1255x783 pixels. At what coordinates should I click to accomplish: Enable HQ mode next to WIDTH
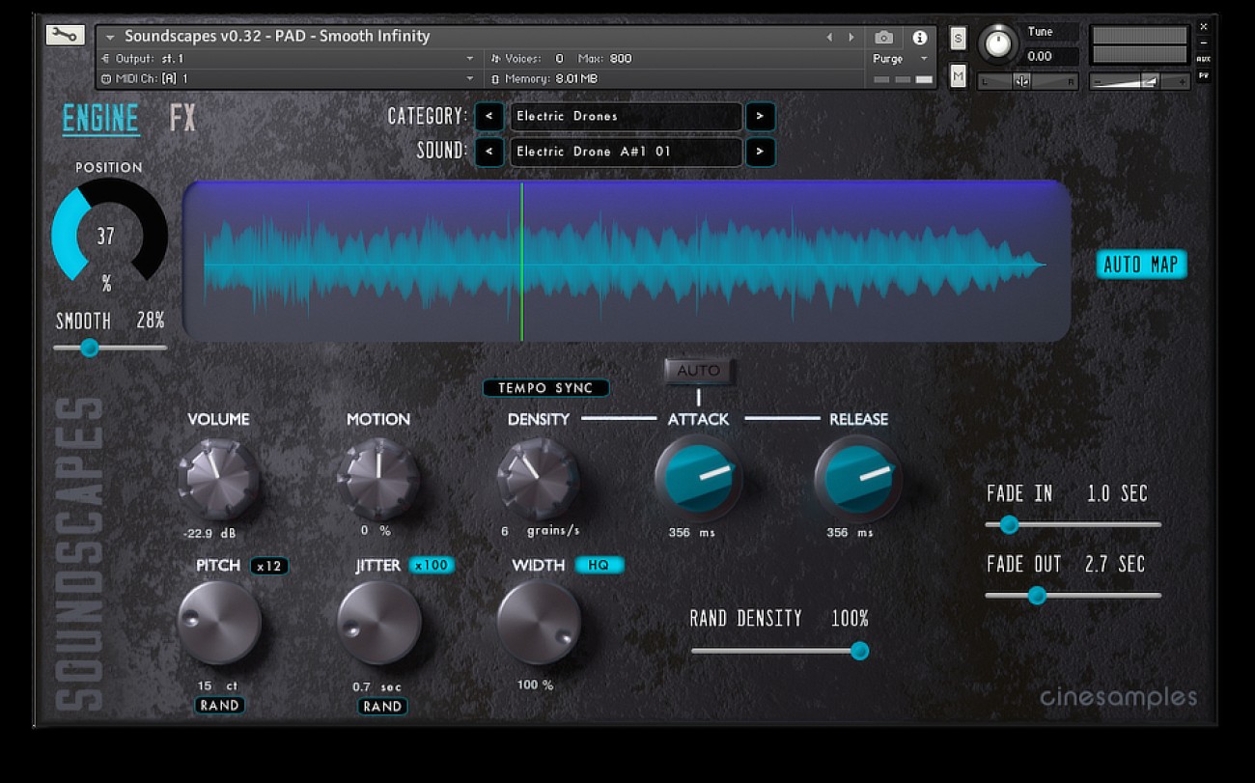(600, 565)
